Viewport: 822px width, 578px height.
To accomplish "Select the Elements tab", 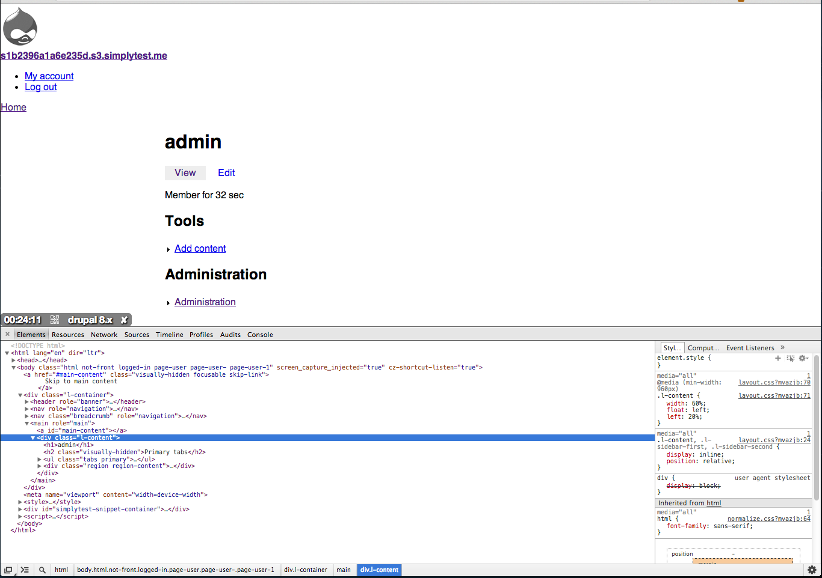I will pyautogui.click(x=31, y=335).
